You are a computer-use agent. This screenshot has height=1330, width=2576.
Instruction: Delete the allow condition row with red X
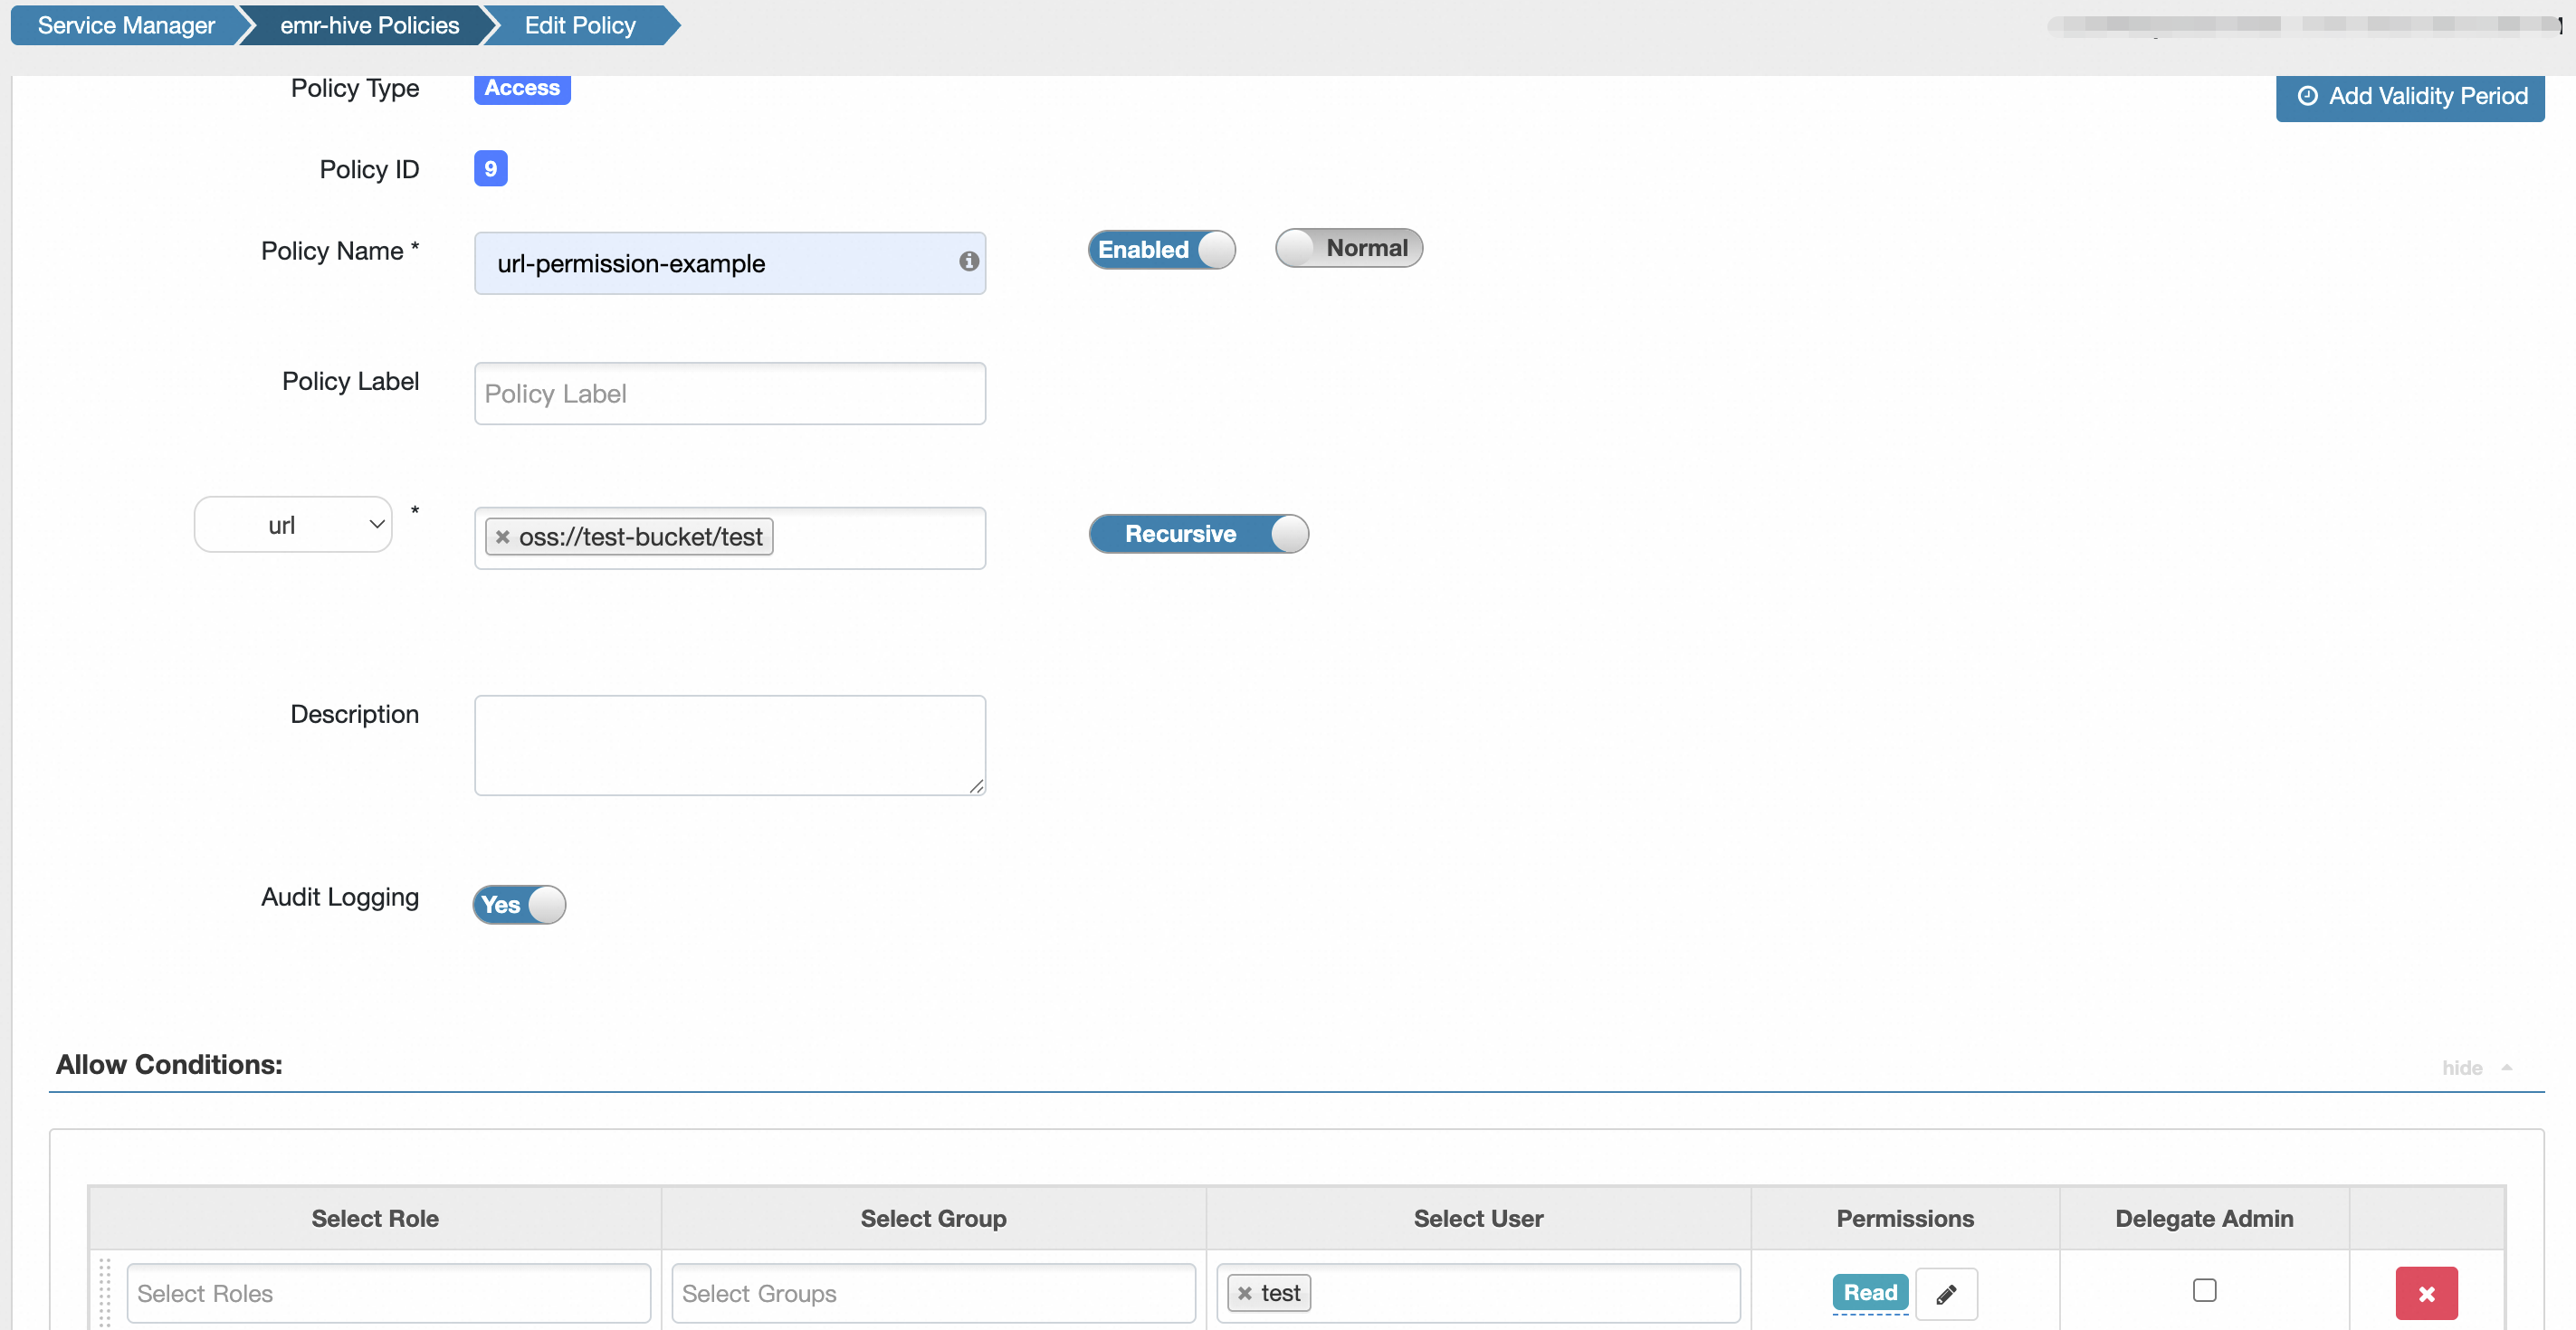click(2425, 1294)
